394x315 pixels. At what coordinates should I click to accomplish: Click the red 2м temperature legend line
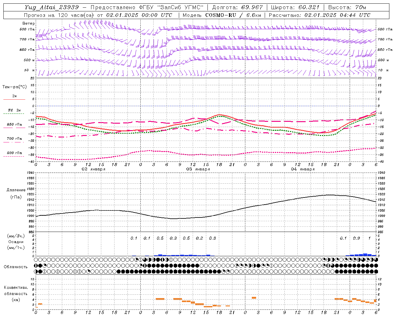[x=14, y=99]
